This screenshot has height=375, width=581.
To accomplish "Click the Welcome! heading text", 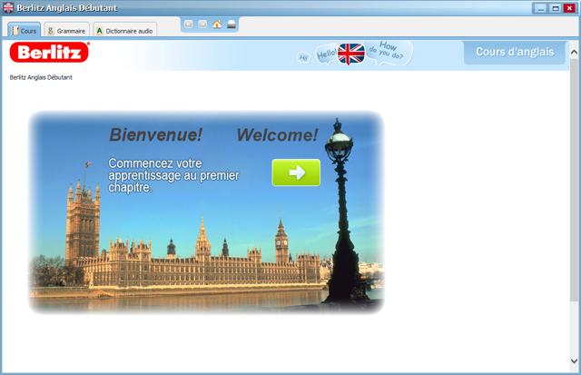I will (277, 135).
